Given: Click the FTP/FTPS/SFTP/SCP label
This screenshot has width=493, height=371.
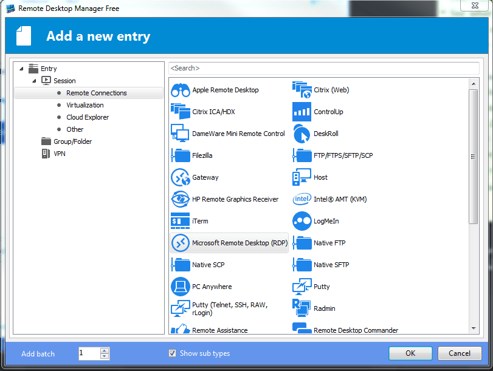Looking at the screenshot, I should [x=343, y=155].
